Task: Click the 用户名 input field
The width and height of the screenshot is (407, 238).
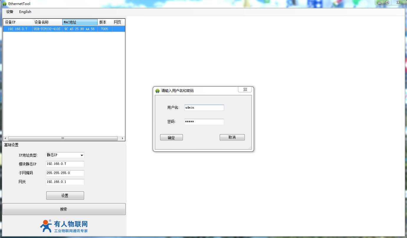Action: click(x=204, y=108)
